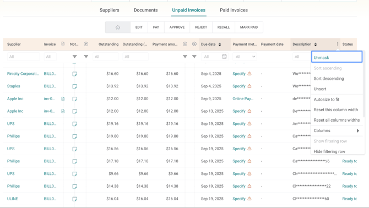This screenshot has height=208, width=369.
Task: Switch to the Paid Invoices tab
Action: pyautogui.click(x=234, y=10)
